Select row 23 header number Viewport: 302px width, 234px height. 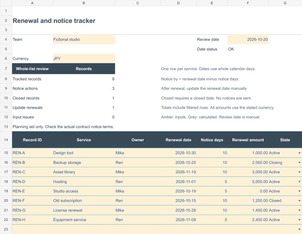[x=6, y=229]
